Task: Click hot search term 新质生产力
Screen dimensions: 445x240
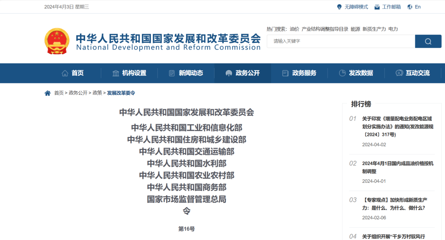Action: pos(374,29)
